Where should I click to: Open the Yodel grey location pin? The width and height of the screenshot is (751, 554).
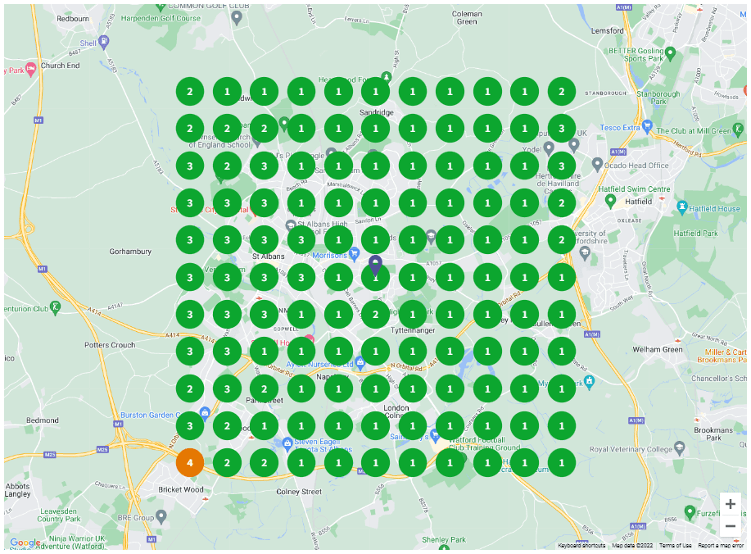click(549, 148)
